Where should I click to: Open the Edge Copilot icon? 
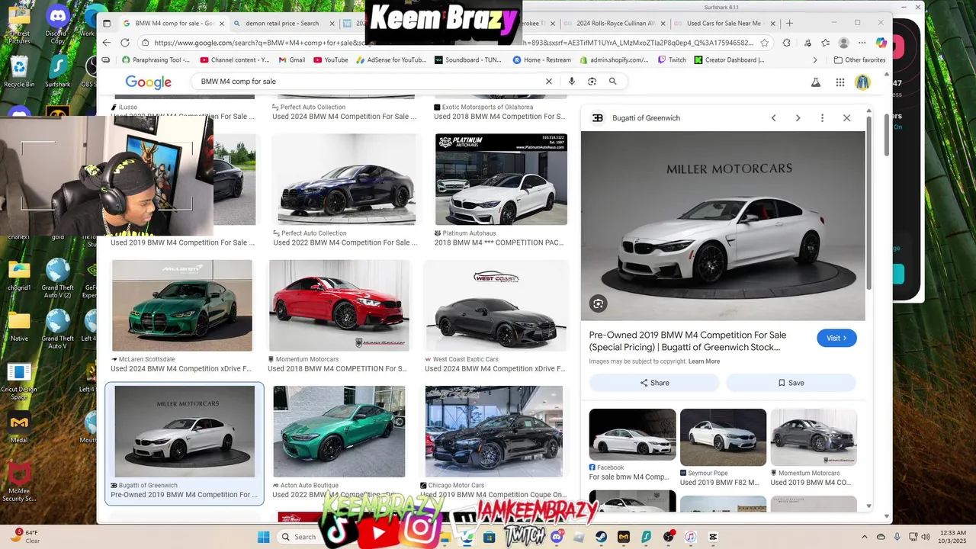point(881,43)
